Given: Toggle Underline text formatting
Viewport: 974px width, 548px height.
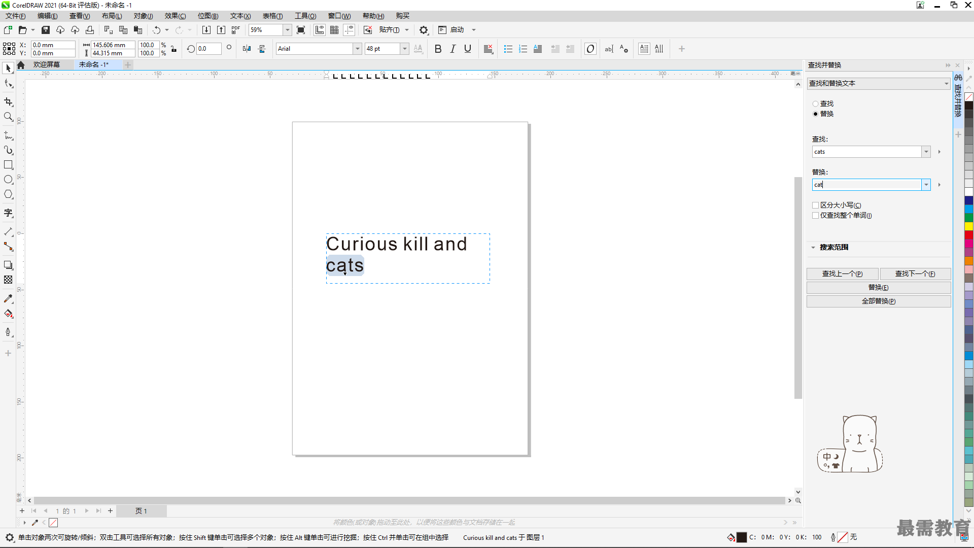Looking at the screenshot, I should [468, 49].
